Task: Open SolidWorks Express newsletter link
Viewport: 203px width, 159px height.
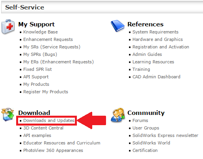Action: click(x=165, y=135)
